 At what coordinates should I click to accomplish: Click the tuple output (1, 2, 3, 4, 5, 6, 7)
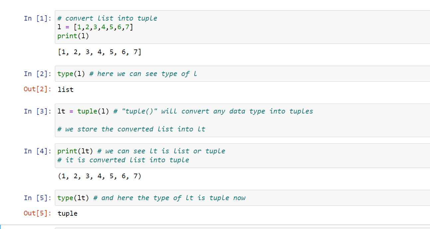(99, 176)
